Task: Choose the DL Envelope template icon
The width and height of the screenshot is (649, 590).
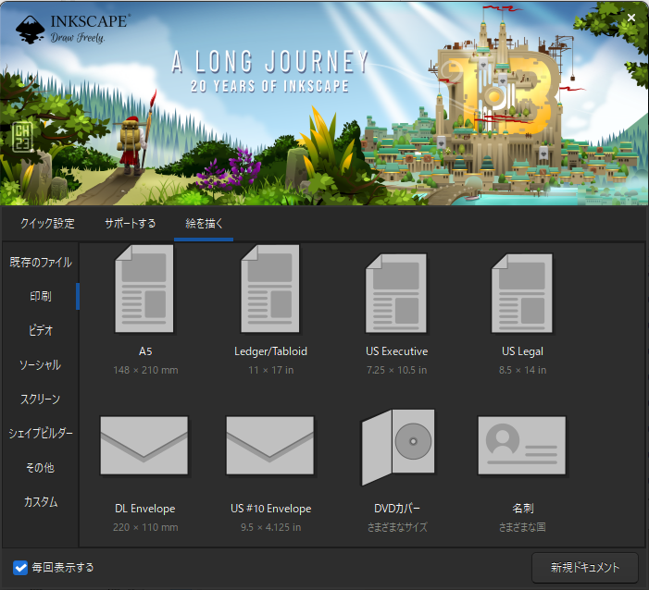Action: [x=144, y=450]
